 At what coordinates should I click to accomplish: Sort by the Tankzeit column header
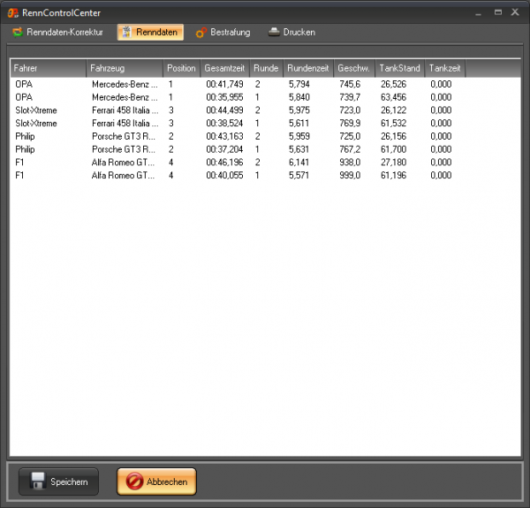(x=445, y=68)
